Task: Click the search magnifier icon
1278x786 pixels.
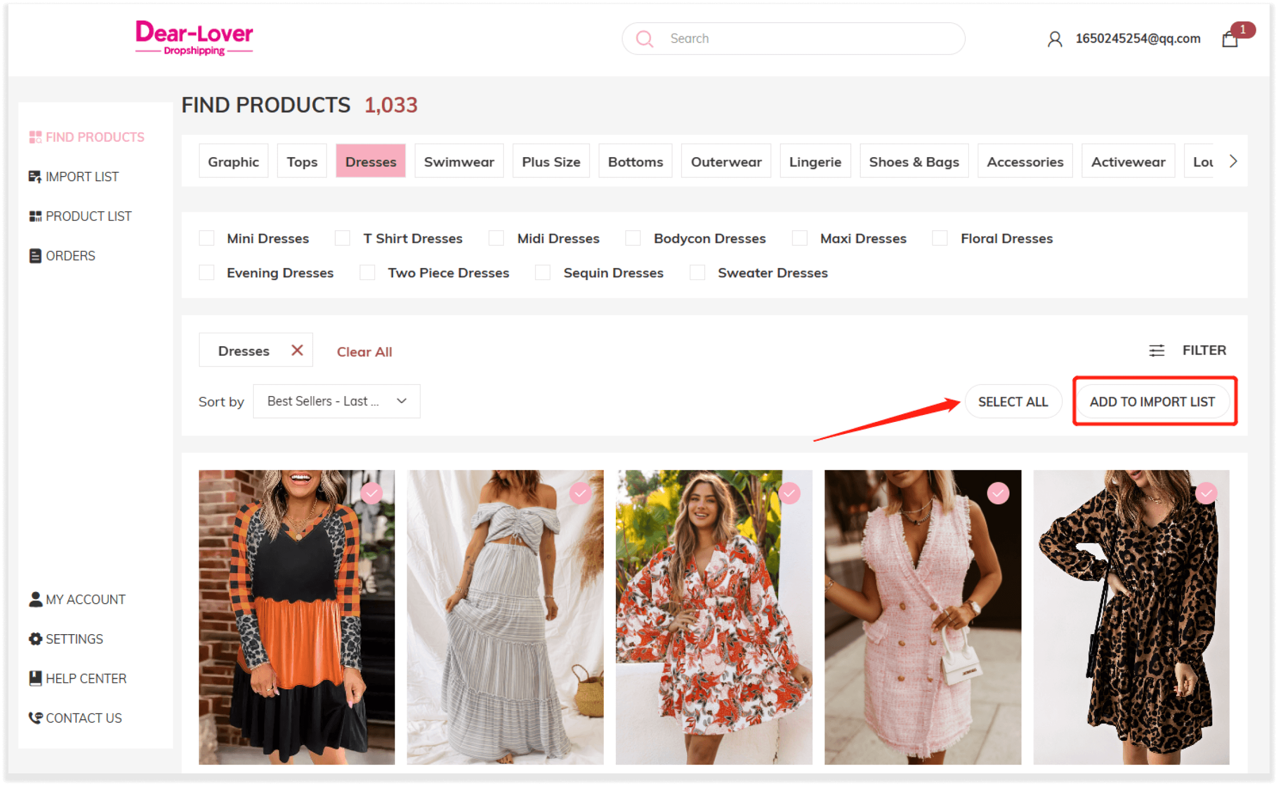Action: [645, 38]
